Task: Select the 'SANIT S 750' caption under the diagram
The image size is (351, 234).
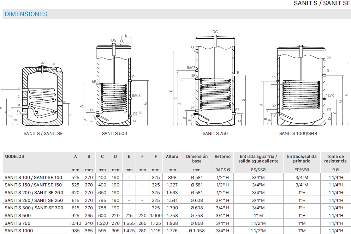Action: coord(215,134)
